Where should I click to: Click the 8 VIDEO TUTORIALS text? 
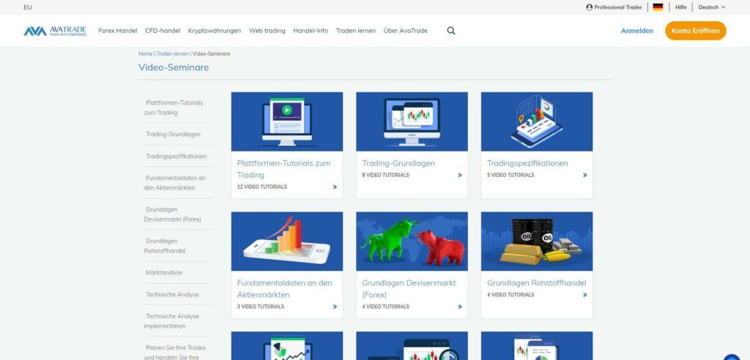[x=385, y=175]
